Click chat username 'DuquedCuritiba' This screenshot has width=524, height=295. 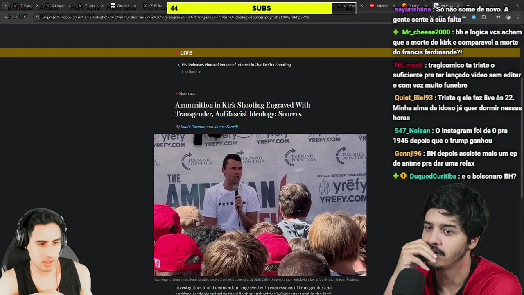433,176
